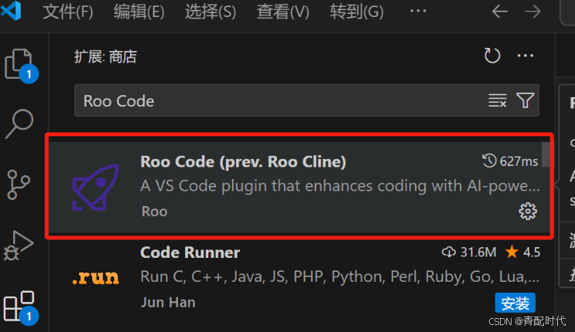Screen dimensions: 575x332
Task: Click the extension list scrollbar thumb
Action: 546,154
